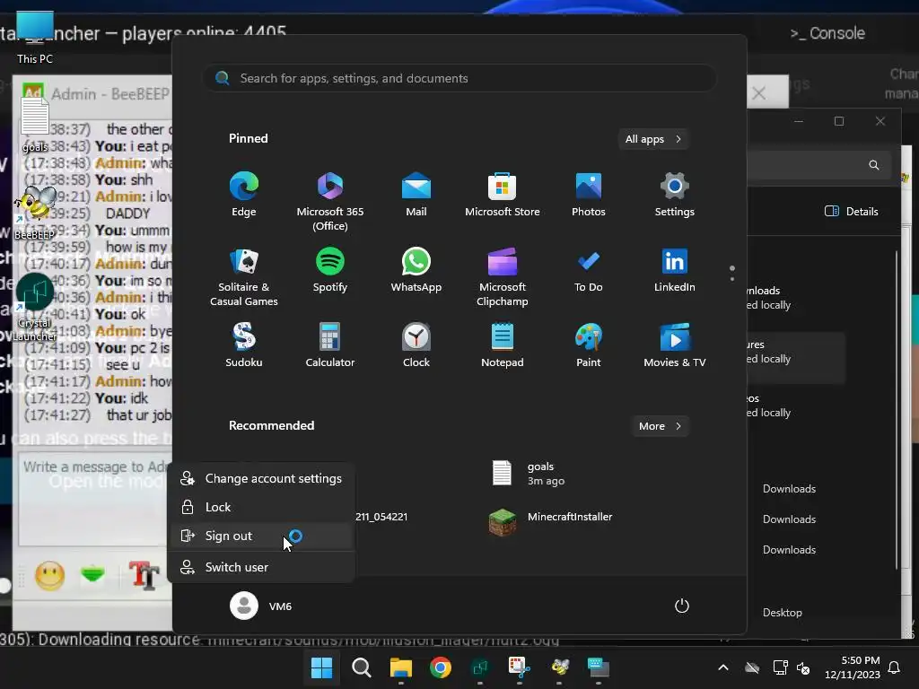Open Microsoft Store from pinned apps
Image resolution: width=919 pixels, height=689 pixels.
pos(503,195)
